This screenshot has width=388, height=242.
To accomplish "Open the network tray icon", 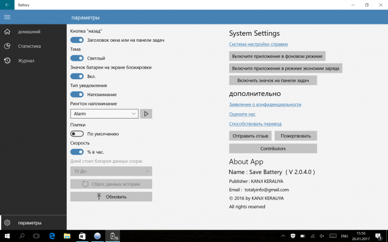I will tap(313, 236).
